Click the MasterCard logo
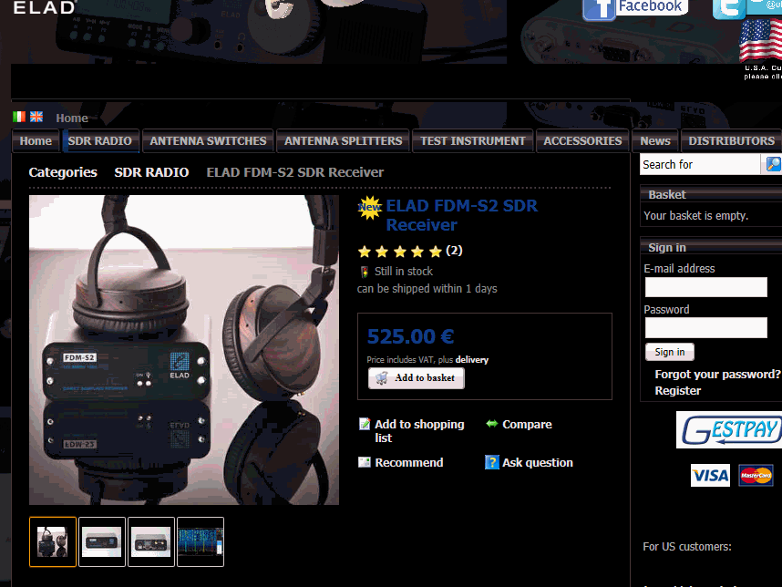Viewport: 782px width, 587px height. 756,475
